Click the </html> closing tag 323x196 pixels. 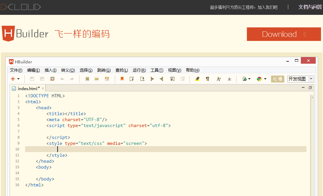pos(34,185)
